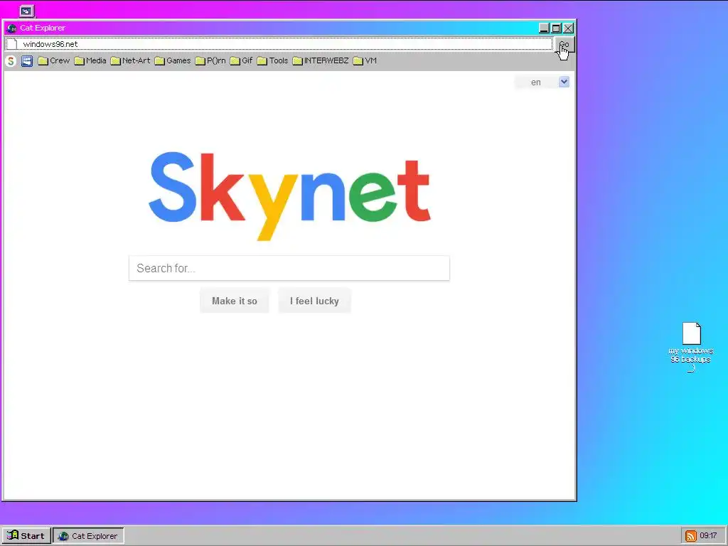Open the Skynet S bookmark icon

(11, 61)
